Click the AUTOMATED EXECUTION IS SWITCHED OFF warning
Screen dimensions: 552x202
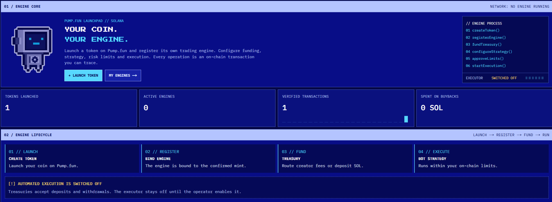[x=55, y=184]
